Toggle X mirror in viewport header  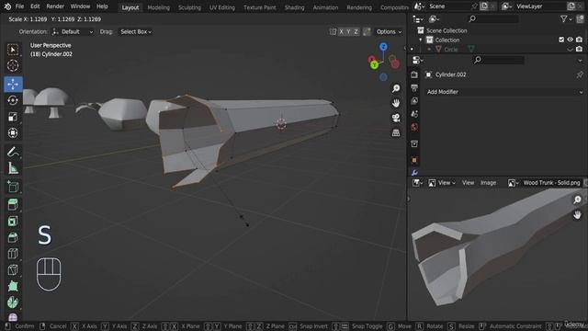click(341, 32)
